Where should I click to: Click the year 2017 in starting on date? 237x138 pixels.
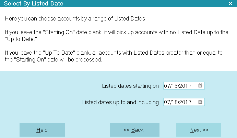coord(185,86)
